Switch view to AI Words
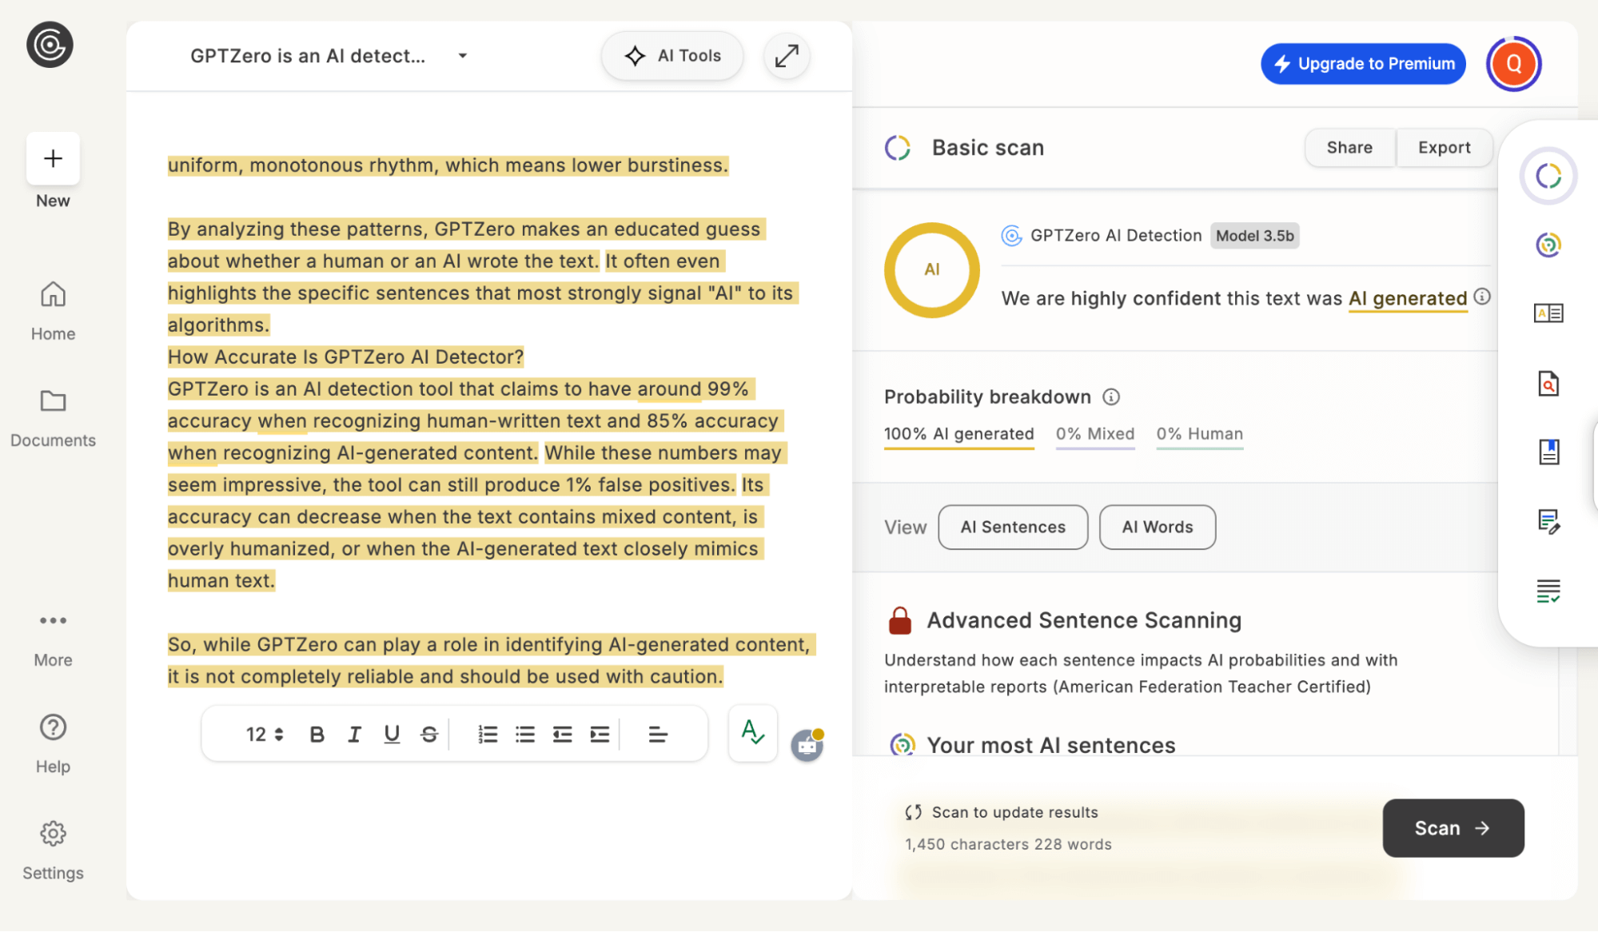Image resolution: width=1598 pixels, height=932 pixels. (1157, 528)
